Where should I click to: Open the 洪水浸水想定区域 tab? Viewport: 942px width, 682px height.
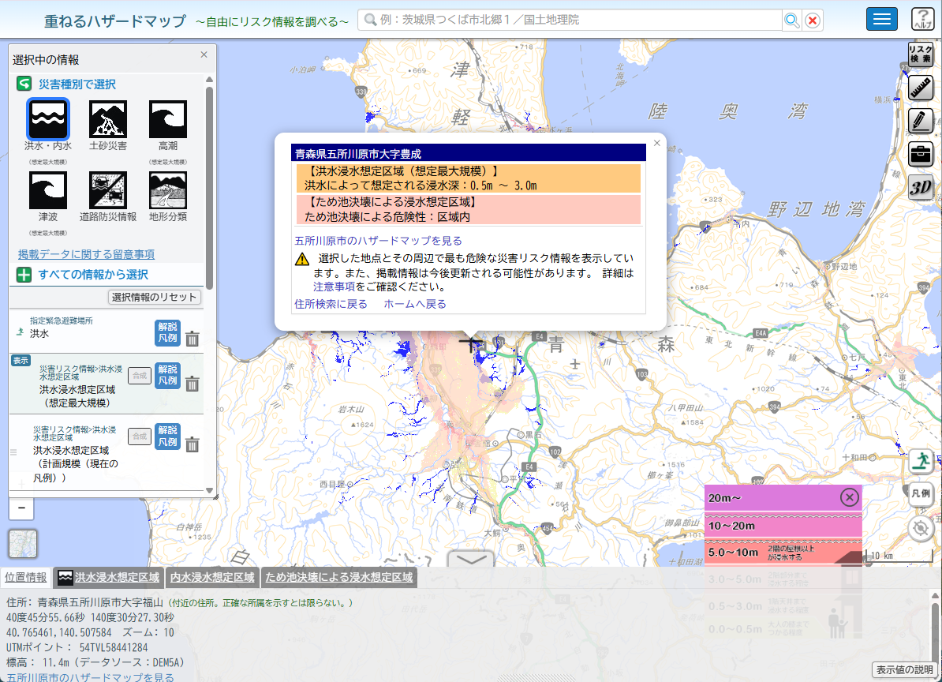110,578
